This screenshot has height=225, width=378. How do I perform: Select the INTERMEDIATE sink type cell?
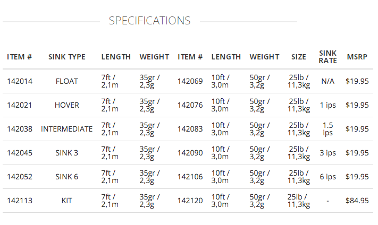67,129
